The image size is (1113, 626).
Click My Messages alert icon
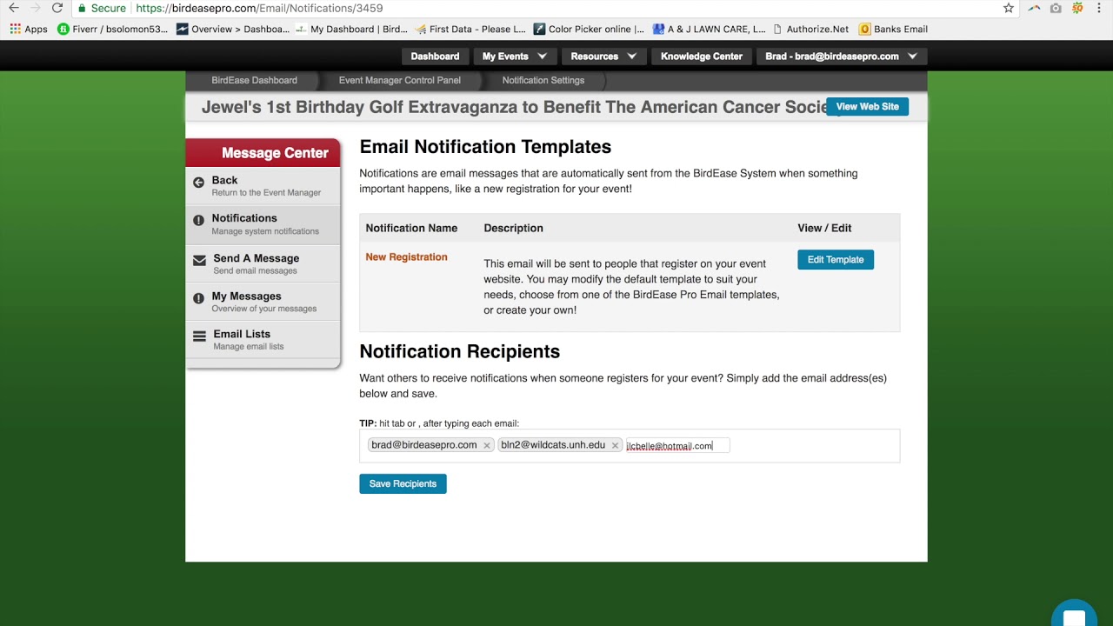(x=198, y=298)
